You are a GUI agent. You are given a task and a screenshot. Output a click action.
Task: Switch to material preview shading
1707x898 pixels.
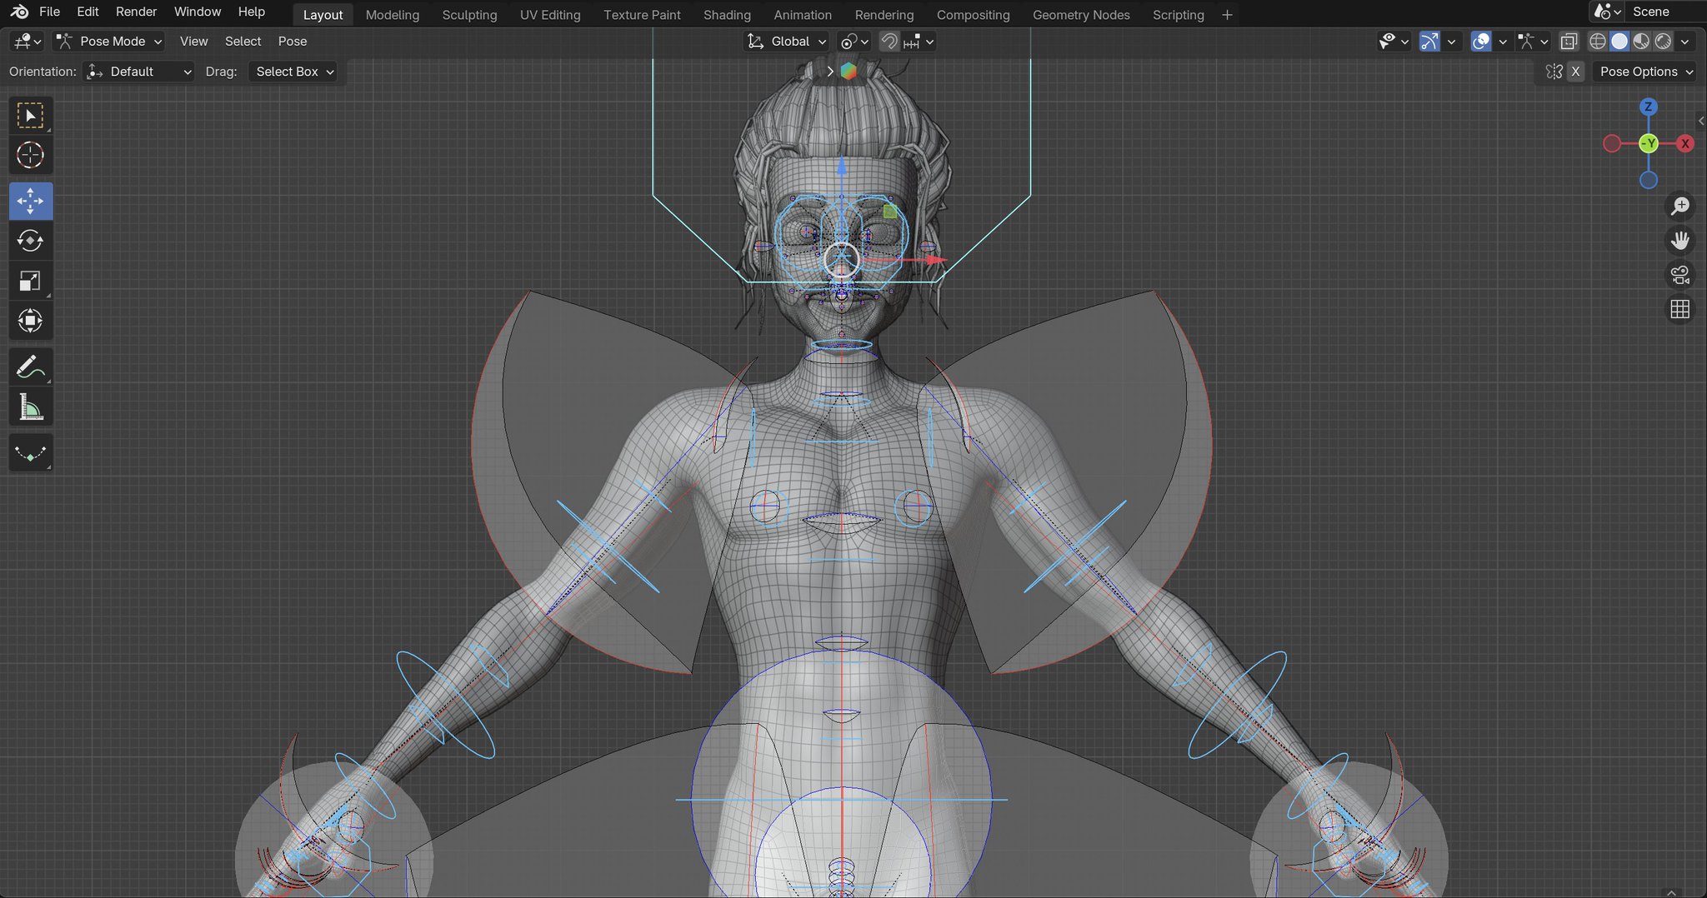click(1641, 41)
